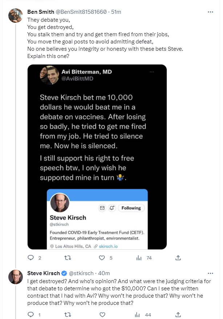Share Steve Kirsch's reply
The height and width of the screenshot is (319, 223).
pyautogui.click(x=178, y=315)
